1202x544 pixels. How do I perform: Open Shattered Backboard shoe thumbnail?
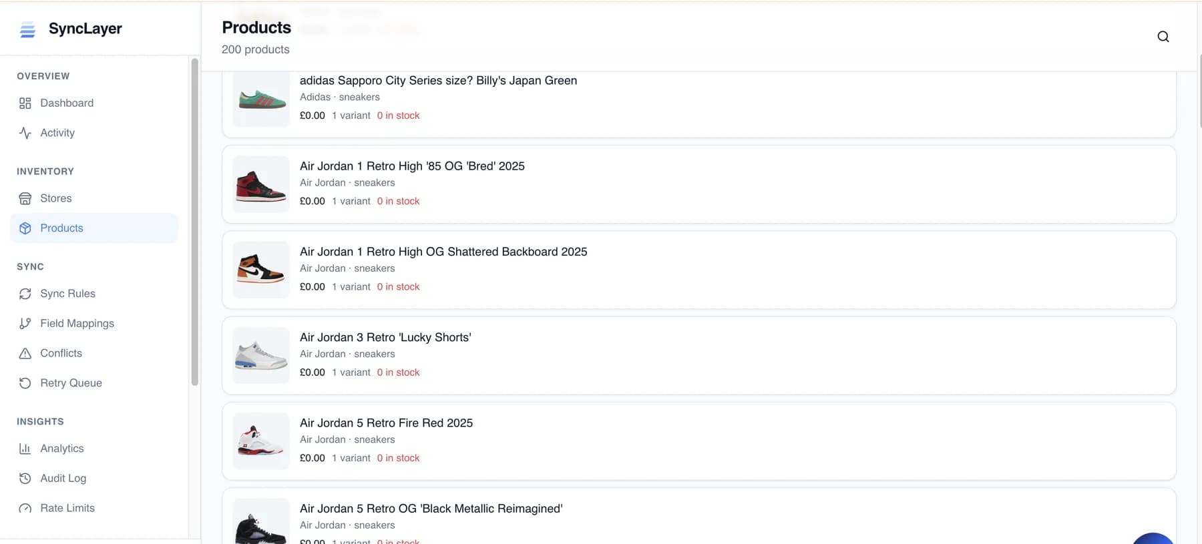(261, 270)
